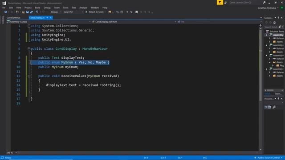The width and height of the screenshot is (285, 160).
Task: Click the Find in Files toolbar icon
Action: [110, 12]
